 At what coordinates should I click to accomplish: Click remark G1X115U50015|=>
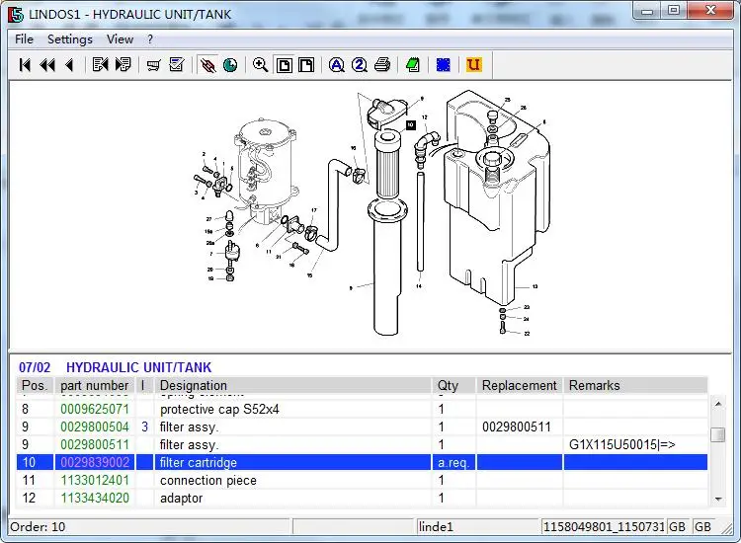point(621,445)
